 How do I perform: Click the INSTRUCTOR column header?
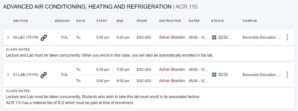170,21
